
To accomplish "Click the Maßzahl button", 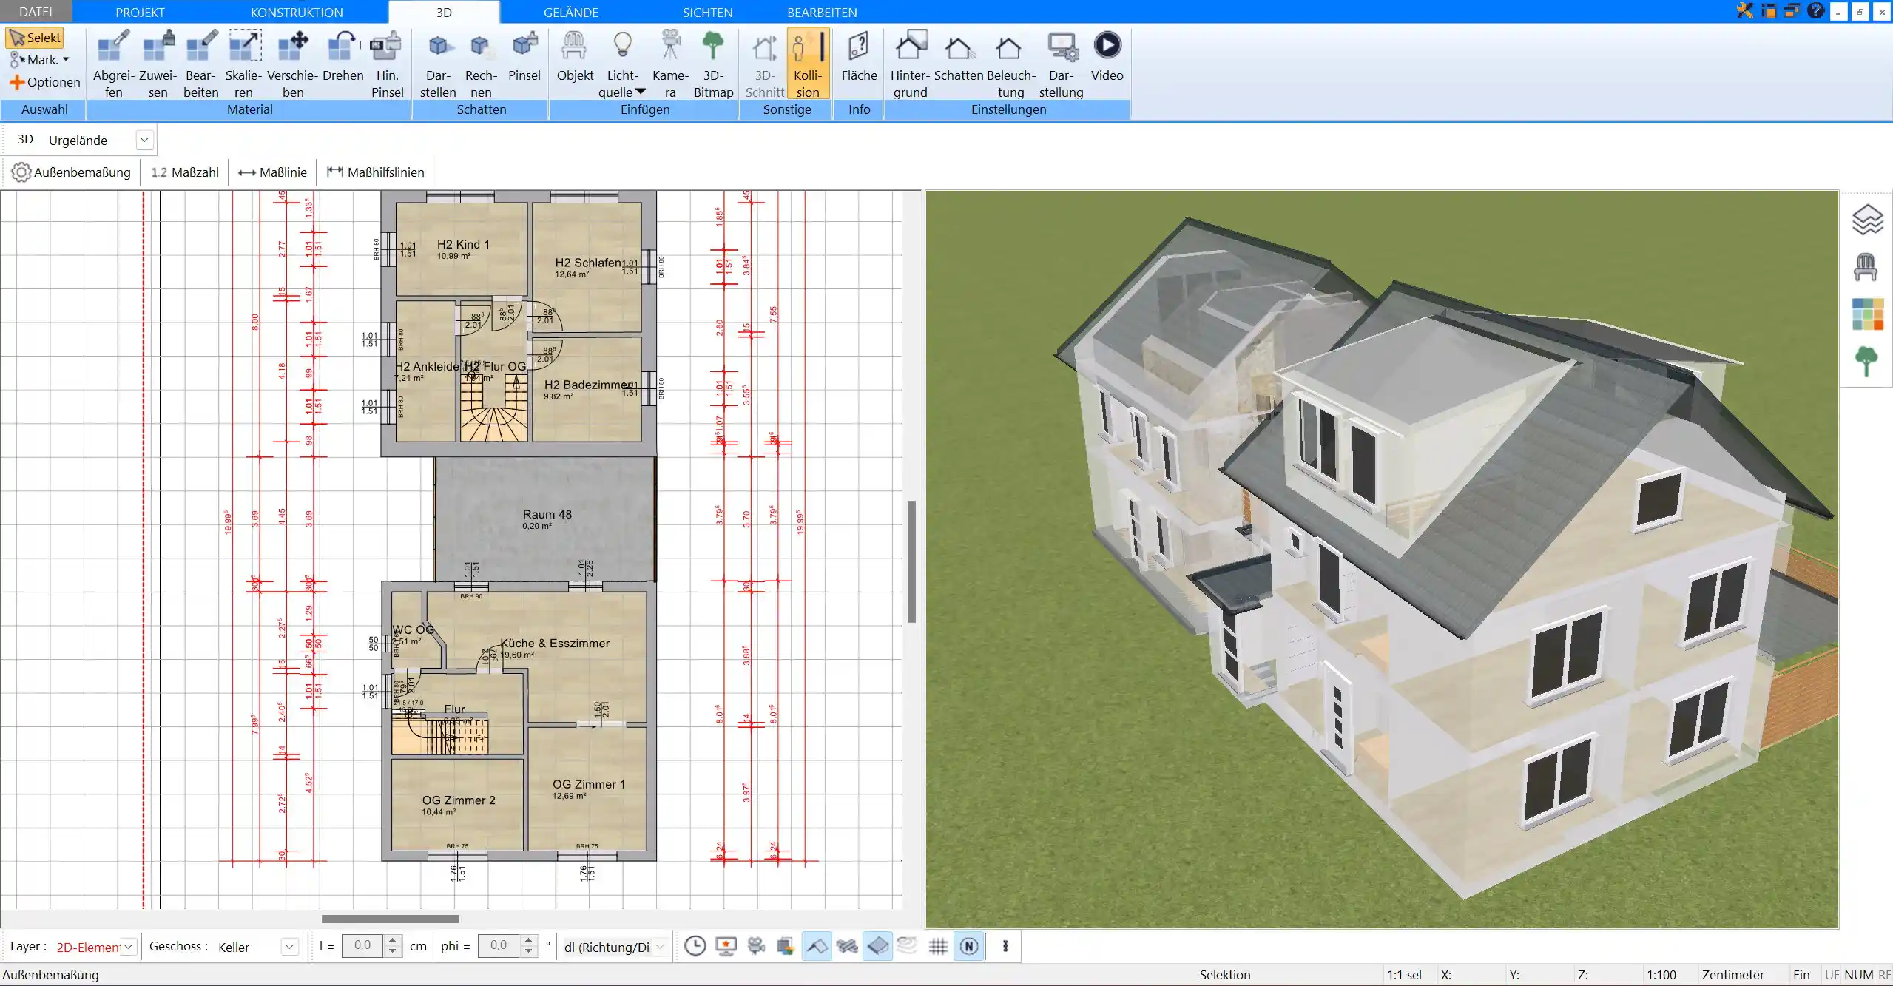I will (185, 172).
